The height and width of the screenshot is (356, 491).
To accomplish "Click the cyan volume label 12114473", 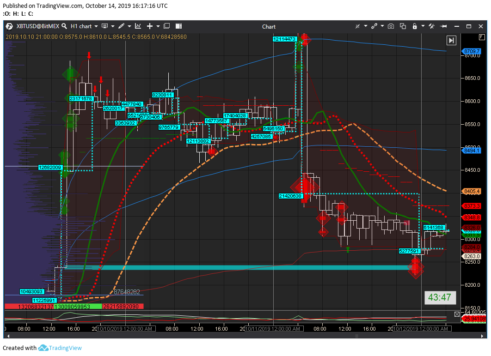I will [284, 39].
